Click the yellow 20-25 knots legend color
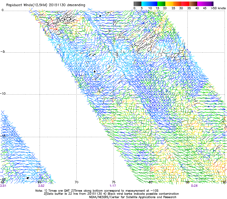The height and width of the screenshot is (199, 227). (x=169, y=4)
